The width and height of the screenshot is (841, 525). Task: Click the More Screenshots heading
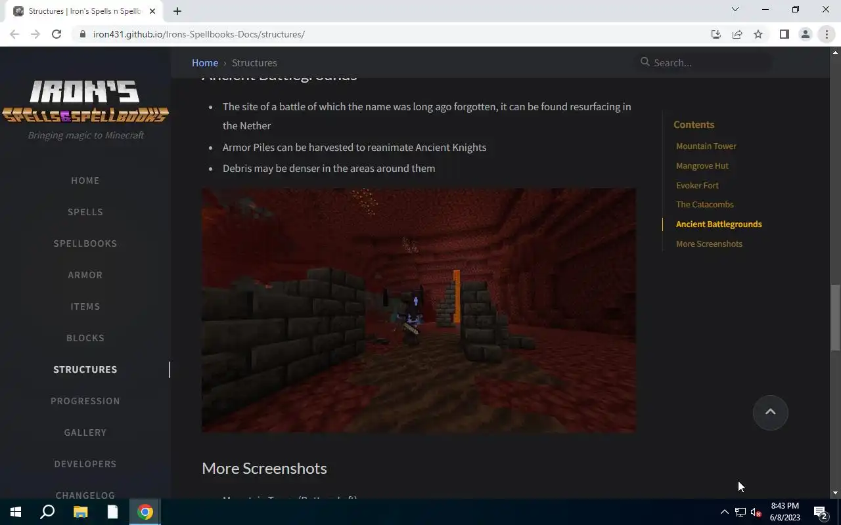pyautogui.click(x=264, y=468)
